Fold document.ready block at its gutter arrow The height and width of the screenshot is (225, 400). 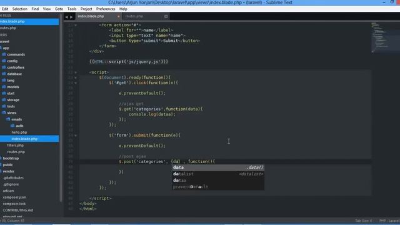(x=76, y=77)
